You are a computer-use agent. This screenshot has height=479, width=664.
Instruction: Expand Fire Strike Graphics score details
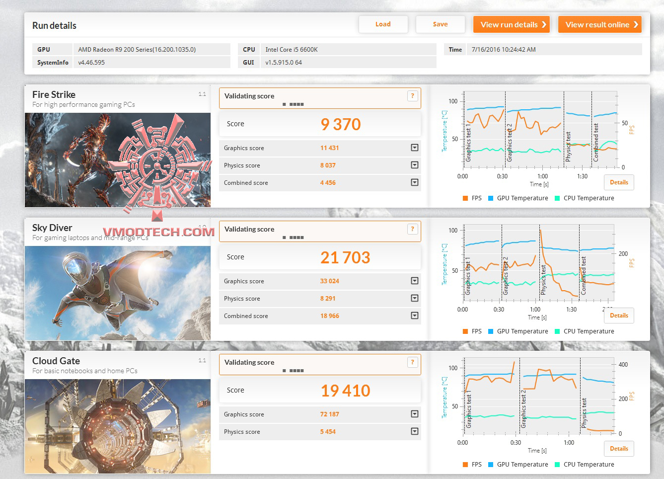click(415, 148)
